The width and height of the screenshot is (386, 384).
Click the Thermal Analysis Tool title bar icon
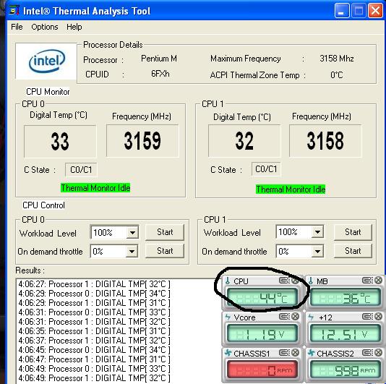pyautogui.click(x=14, y=10)
